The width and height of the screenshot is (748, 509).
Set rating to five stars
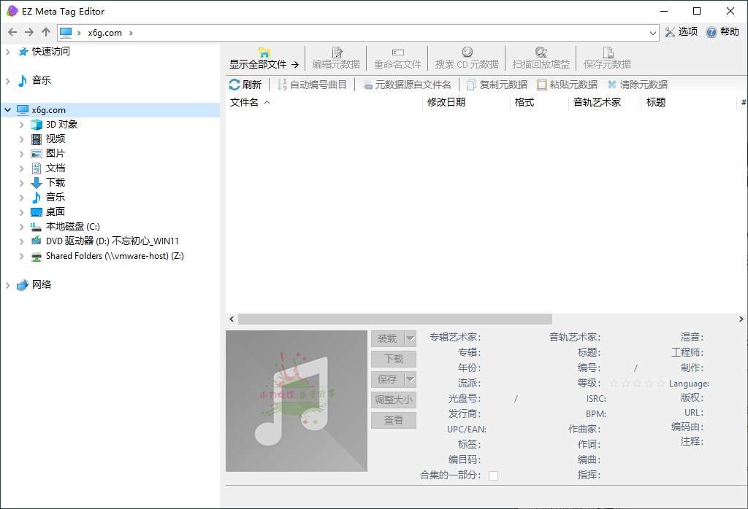[660, 384]
